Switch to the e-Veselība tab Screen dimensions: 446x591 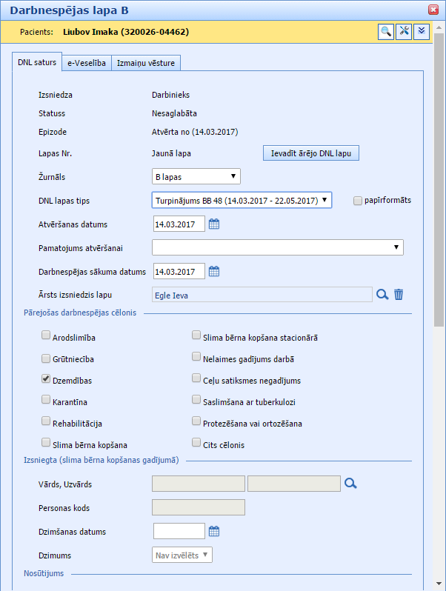click(x=87, y=63)
